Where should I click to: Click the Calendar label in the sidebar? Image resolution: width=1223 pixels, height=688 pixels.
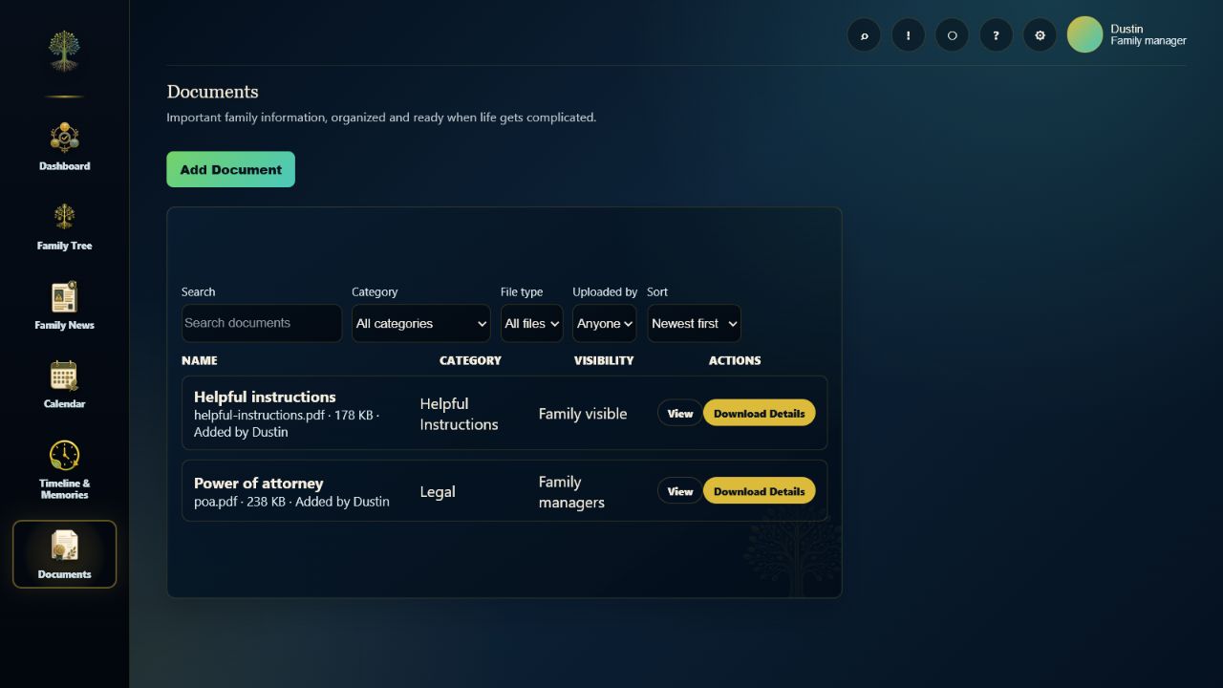pyautogui.click(x=64, y=404)
